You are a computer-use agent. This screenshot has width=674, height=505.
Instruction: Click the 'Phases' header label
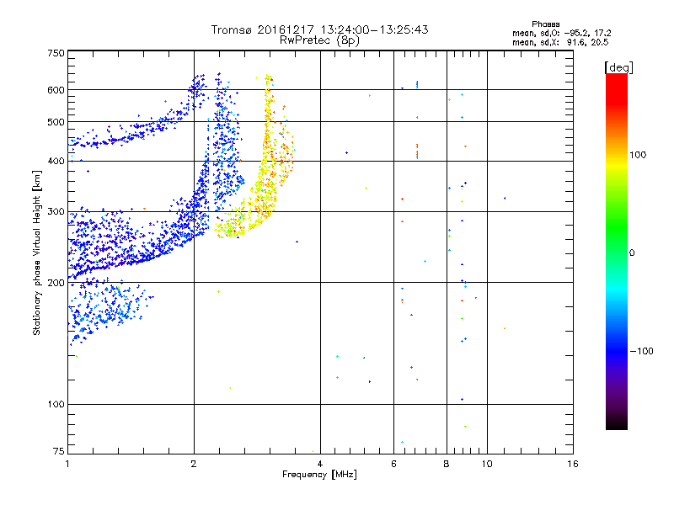(x=545, y=24)
